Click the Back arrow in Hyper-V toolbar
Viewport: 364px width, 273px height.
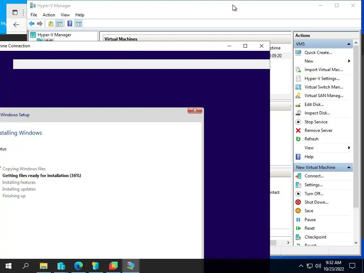pyautogui.click(x=32, y=23)
